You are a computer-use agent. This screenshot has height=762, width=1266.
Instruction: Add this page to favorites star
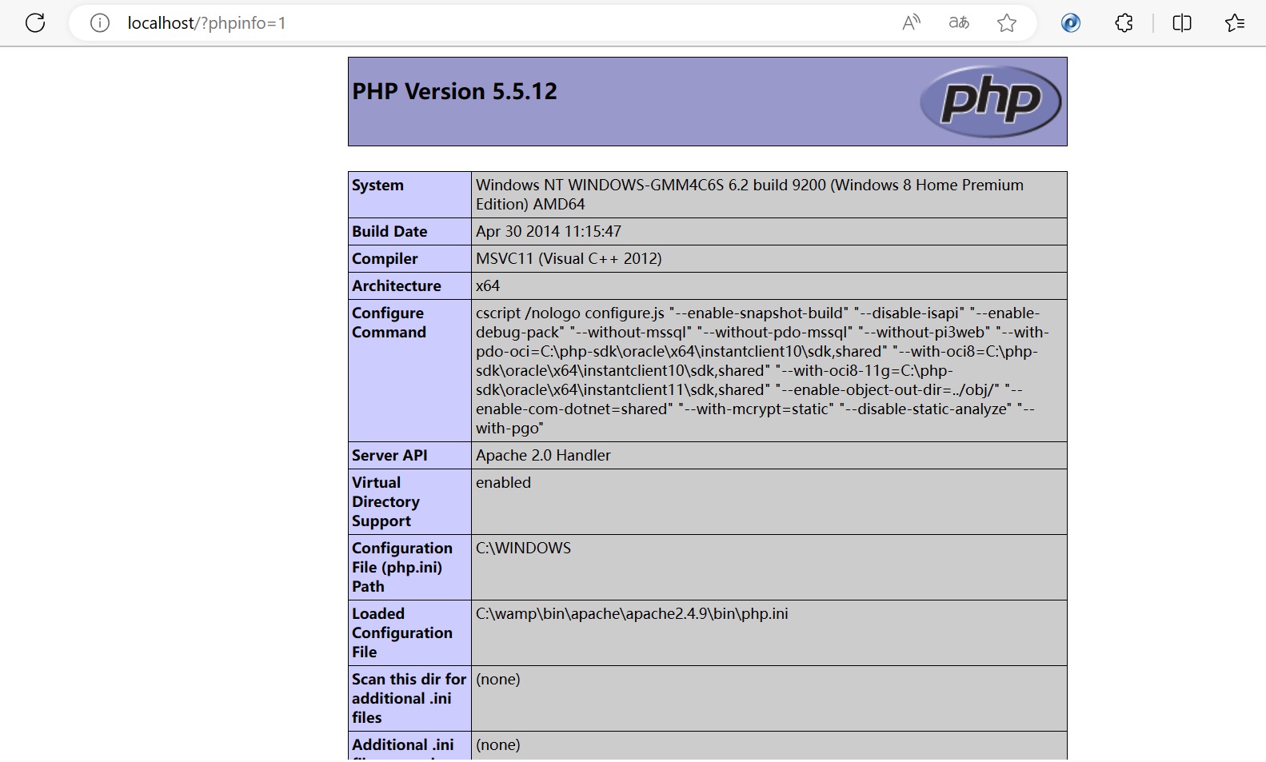[x=1007, y=23]
